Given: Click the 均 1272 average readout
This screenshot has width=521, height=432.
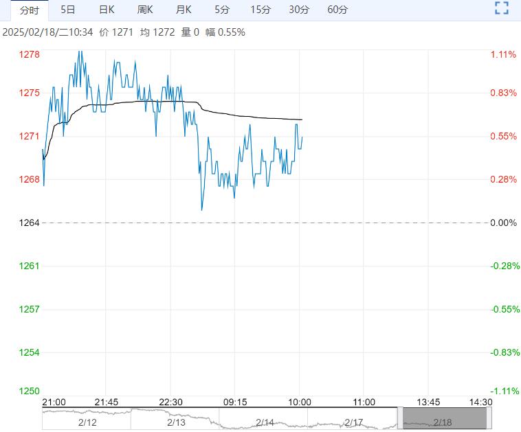Looking at the screenshot, I should pos(157,32).
